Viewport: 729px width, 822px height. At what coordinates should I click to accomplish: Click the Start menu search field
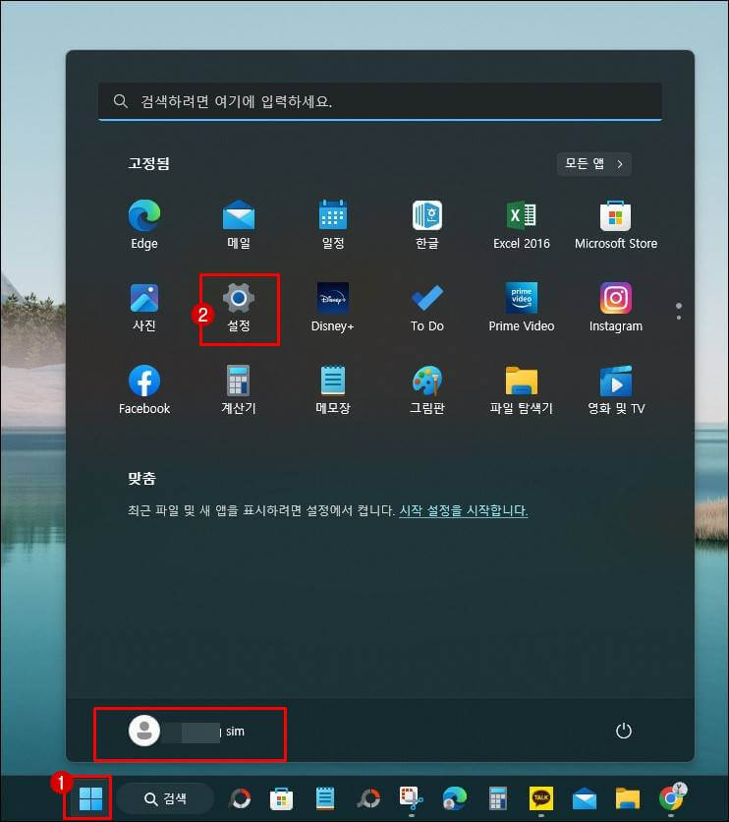click(379, 101)
